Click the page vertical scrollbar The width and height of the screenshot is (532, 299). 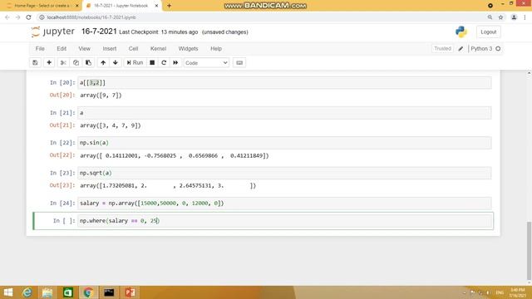529,251
